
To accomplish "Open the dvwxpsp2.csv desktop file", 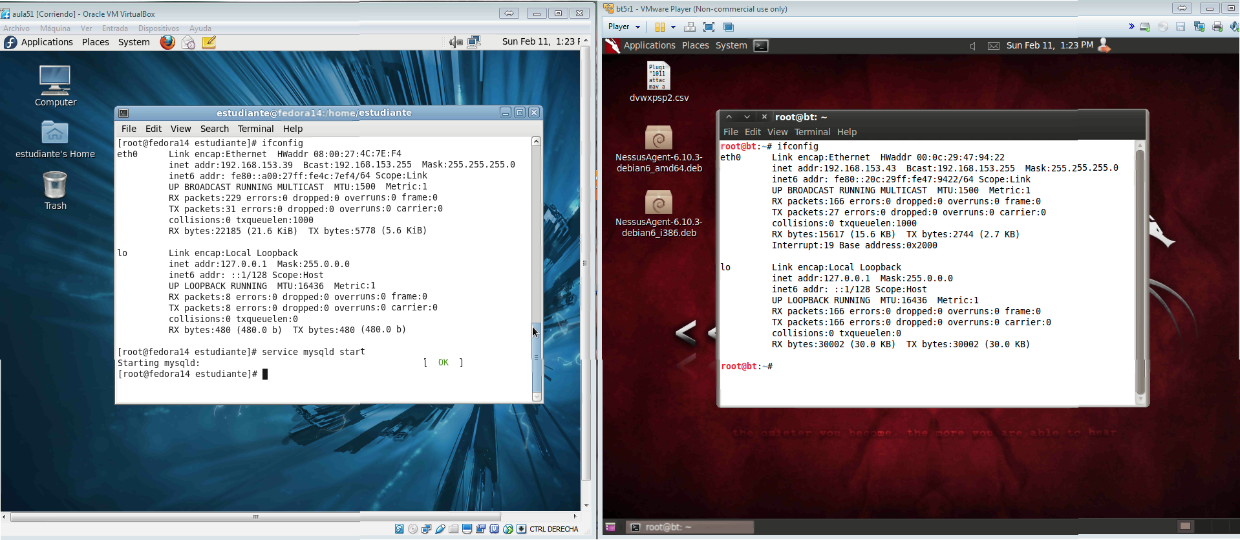I will (x=659, y=76).
